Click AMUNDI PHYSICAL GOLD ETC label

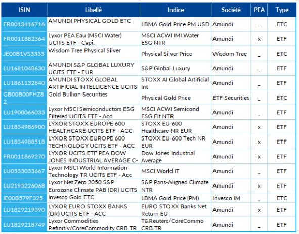click(90, 21)
